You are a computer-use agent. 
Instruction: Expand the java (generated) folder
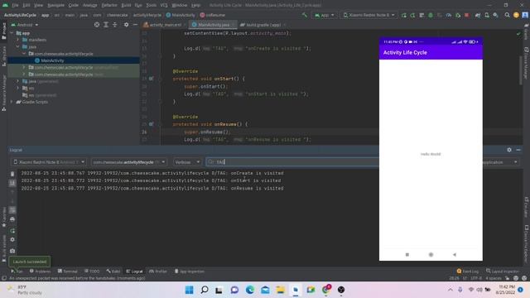[18, 81]
